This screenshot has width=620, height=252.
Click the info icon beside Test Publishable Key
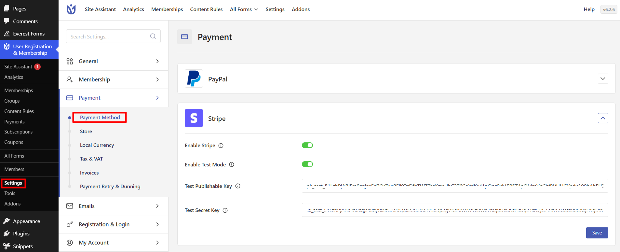tap(238, 186)
